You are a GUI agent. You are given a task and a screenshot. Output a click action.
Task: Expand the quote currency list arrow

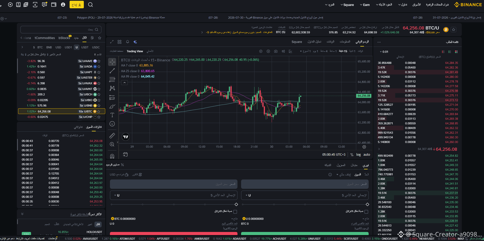coord(22,47)
